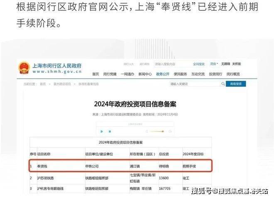Click the speaker icon right of volume slider

[x=171, y=131]
